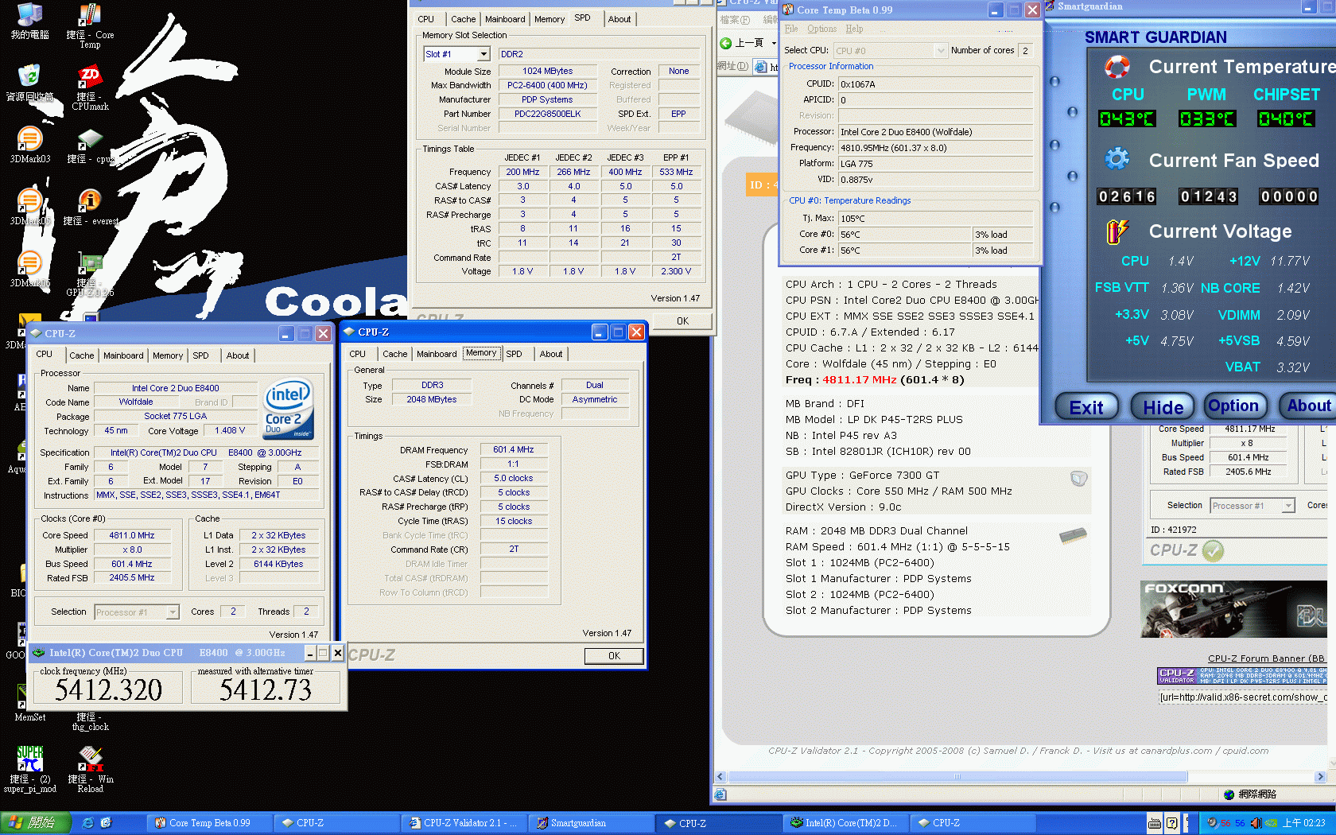Switch to Intel Core 2 Duo clock taskbar button
Image resolution: width=1336 pixels, height=835 pixels.
tap(847, 823)
